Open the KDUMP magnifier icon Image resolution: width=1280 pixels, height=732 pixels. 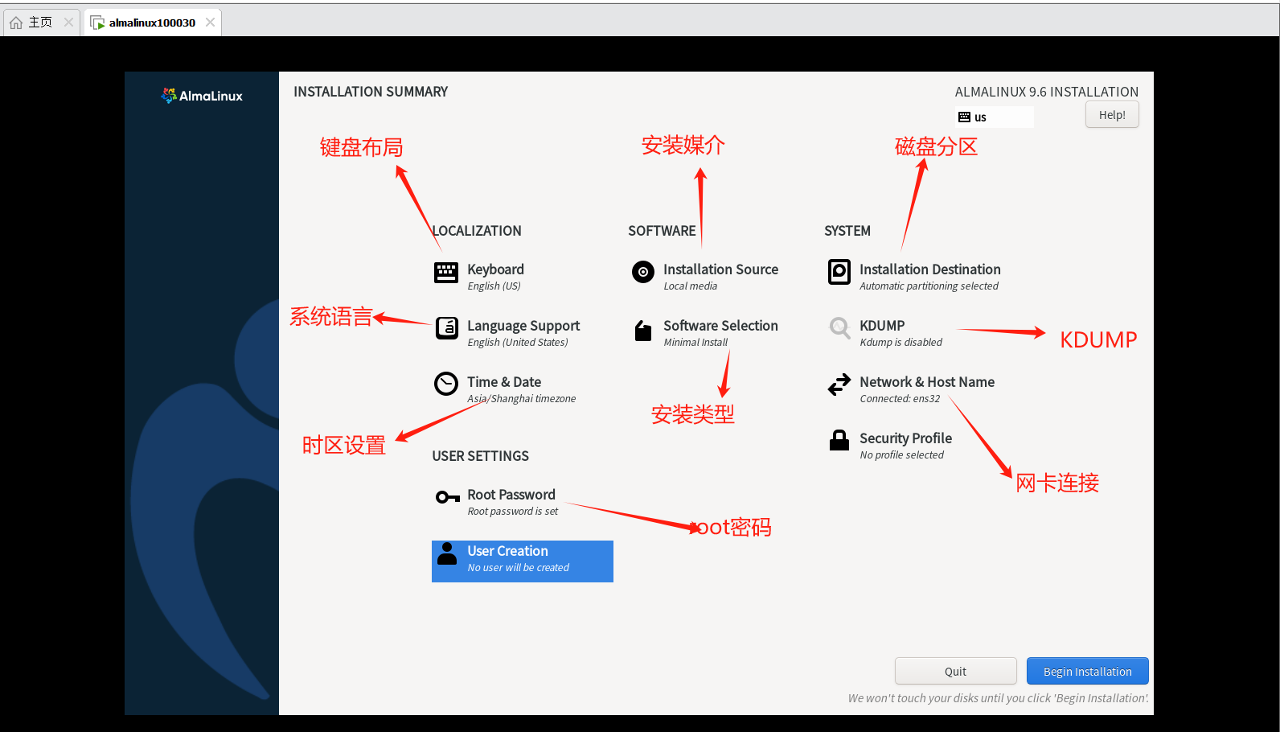pos(839,328)
